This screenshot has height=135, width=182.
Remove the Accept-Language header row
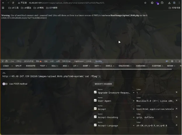tap(176, 125)
